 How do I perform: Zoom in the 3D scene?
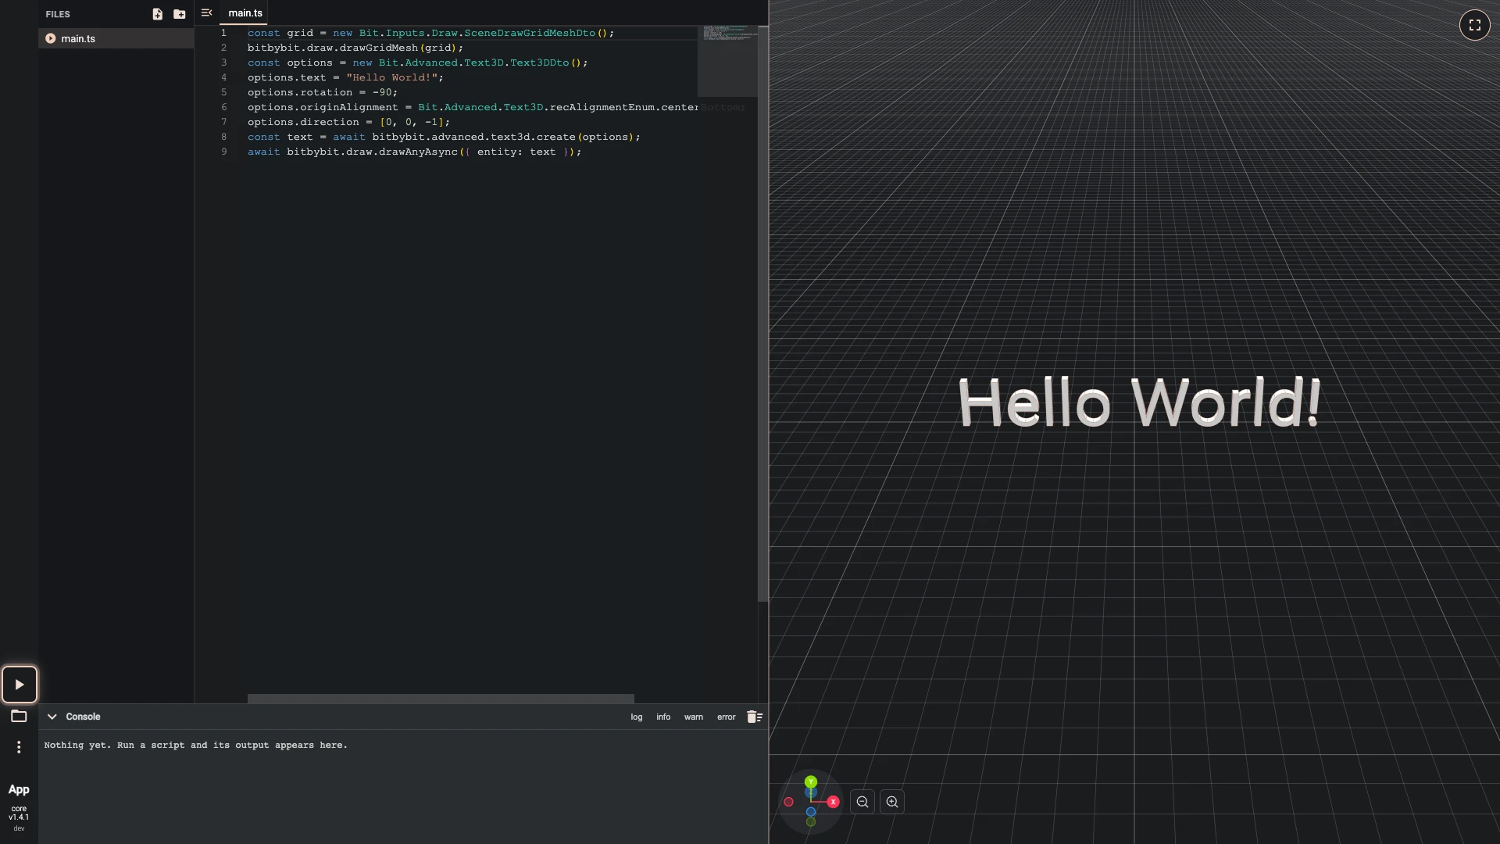click(892, 802)
